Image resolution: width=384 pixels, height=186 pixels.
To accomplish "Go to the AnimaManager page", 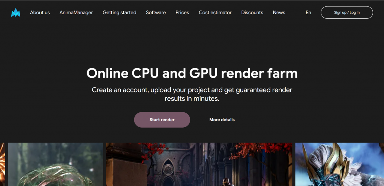I will pyautogui.click(x=76, y=12).
